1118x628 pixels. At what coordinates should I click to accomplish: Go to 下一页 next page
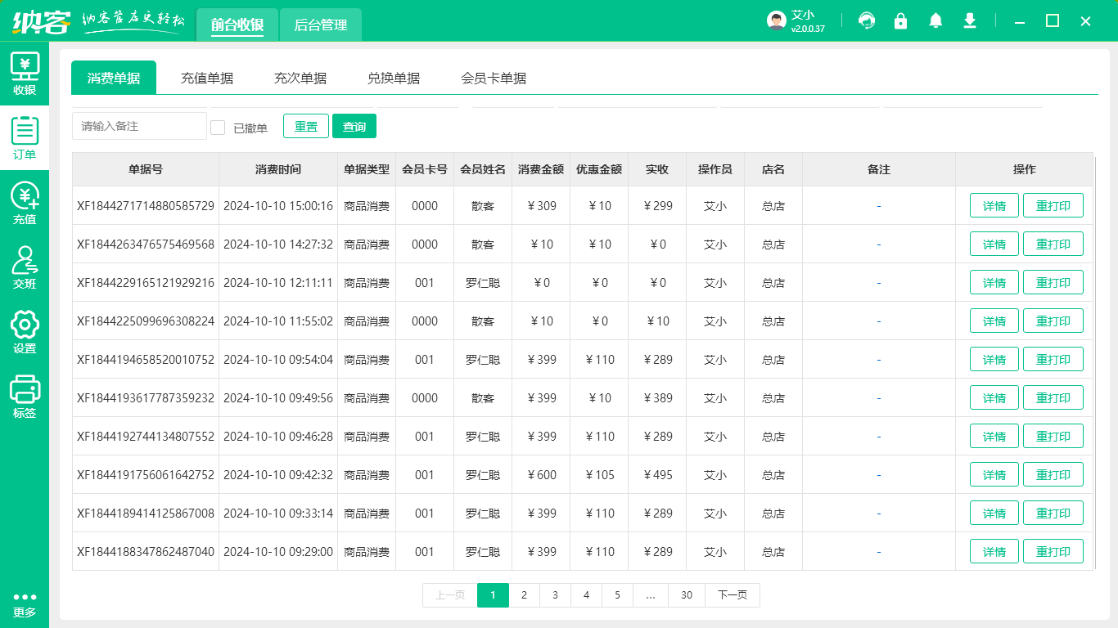(x=732, y=595)
